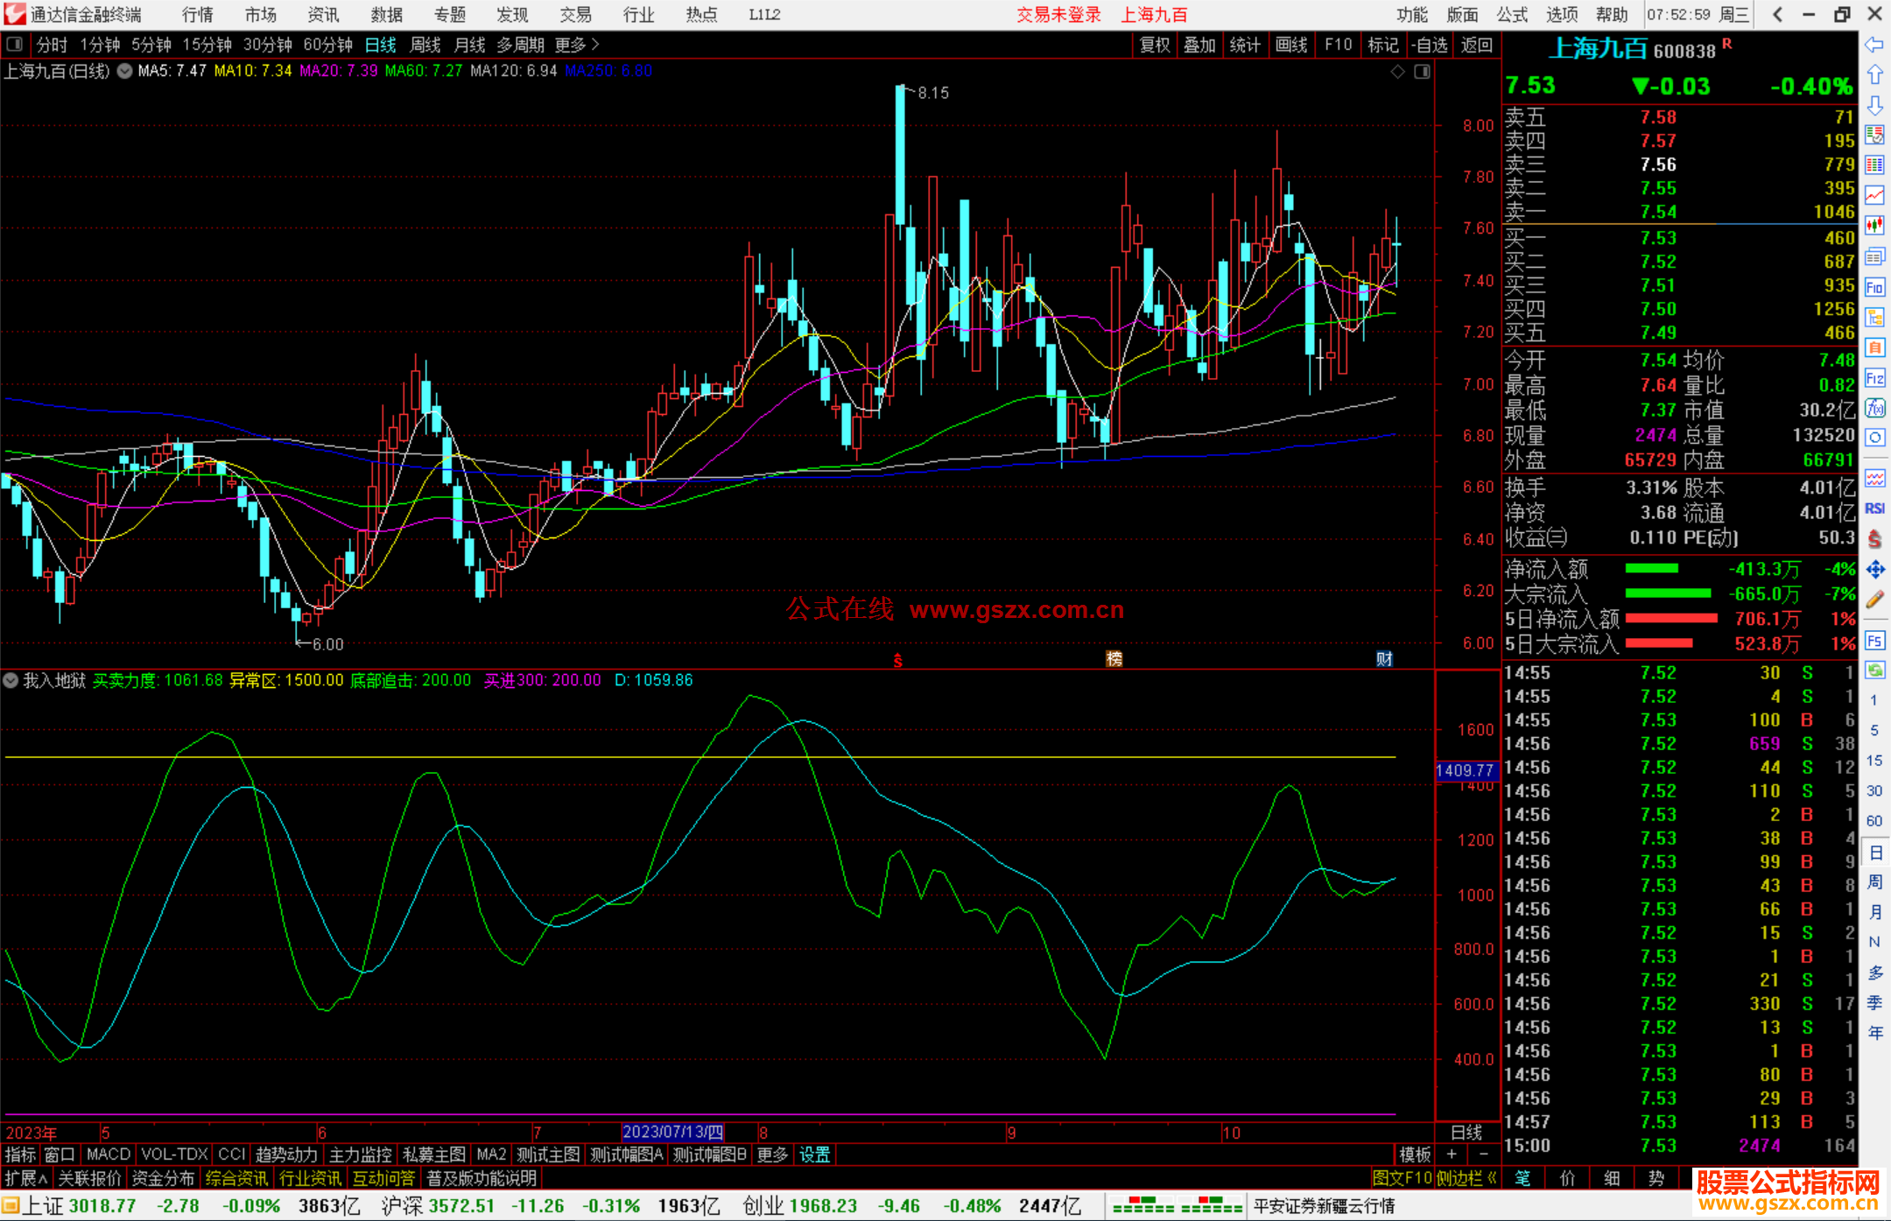Click the 设置 link in indicator bar

tap(814, 1154)
